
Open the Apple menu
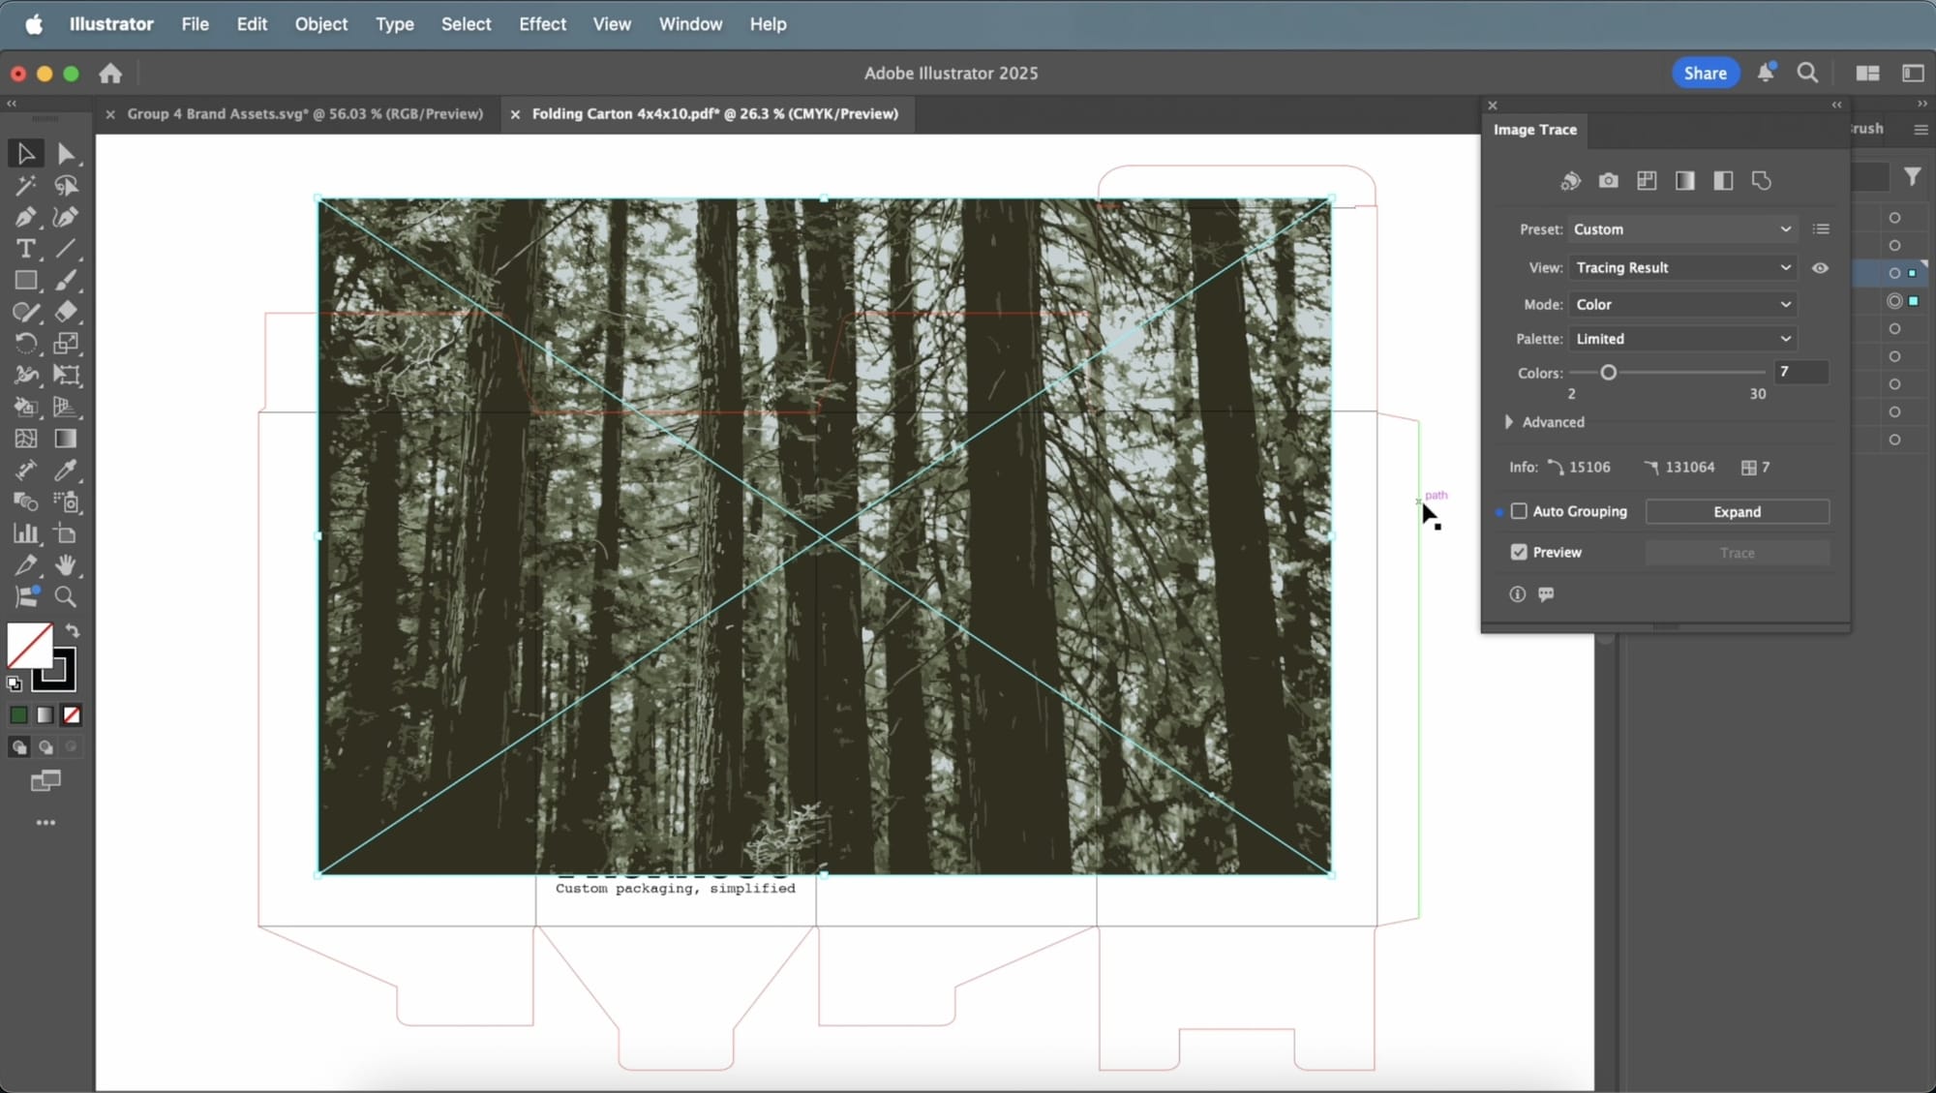pyautogui.click(x=34, y=24)
